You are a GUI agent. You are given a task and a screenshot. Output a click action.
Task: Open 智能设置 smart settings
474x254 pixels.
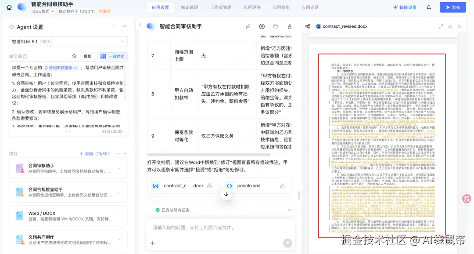(x=405, y=7)
